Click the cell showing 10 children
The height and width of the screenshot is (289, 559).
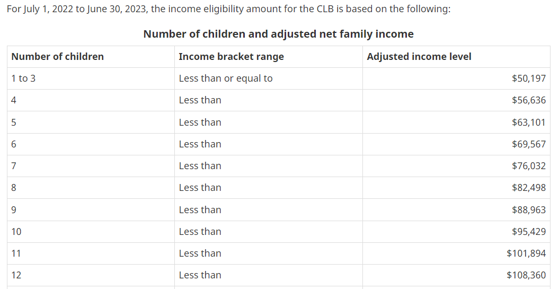click(16, 232)
